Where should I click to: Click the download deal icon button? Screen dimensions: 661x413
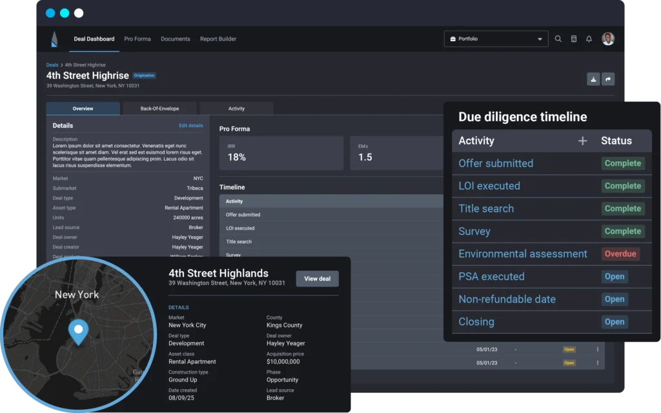pyautogui.click(x=593, y=79)
